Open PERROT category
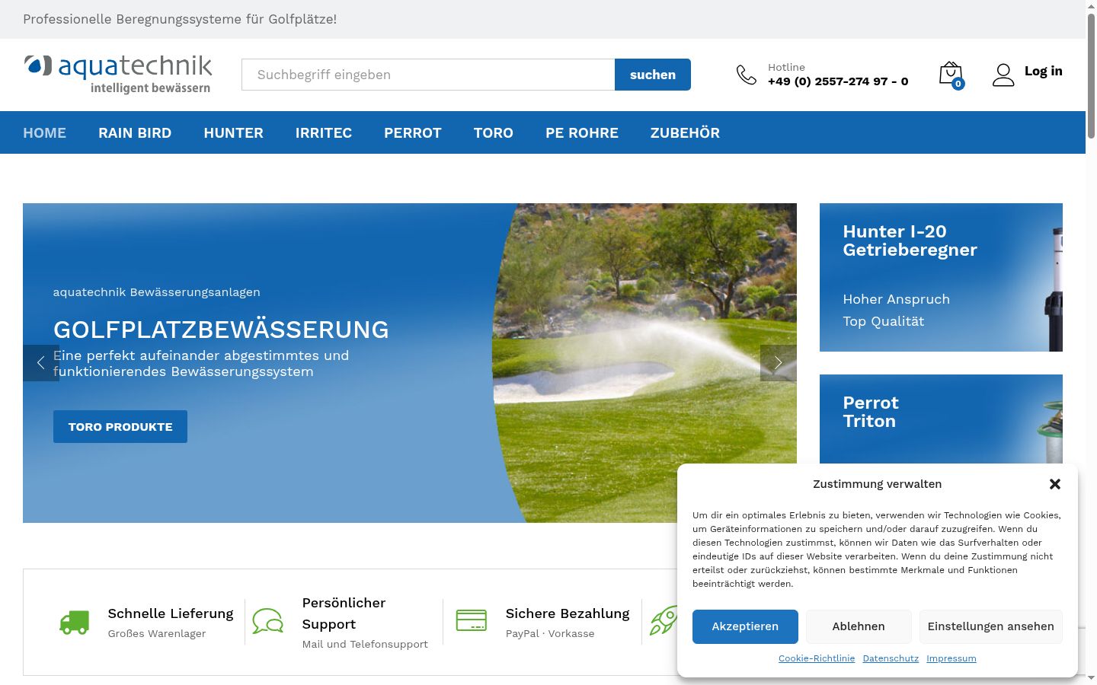1097x685 pixels. [x=413, y=132]
